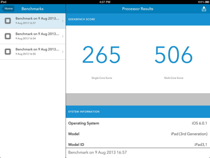The image size is (210, 158).
Task: Select the processor chip icon for 16:50 benchmark
Action: point(8,52)
